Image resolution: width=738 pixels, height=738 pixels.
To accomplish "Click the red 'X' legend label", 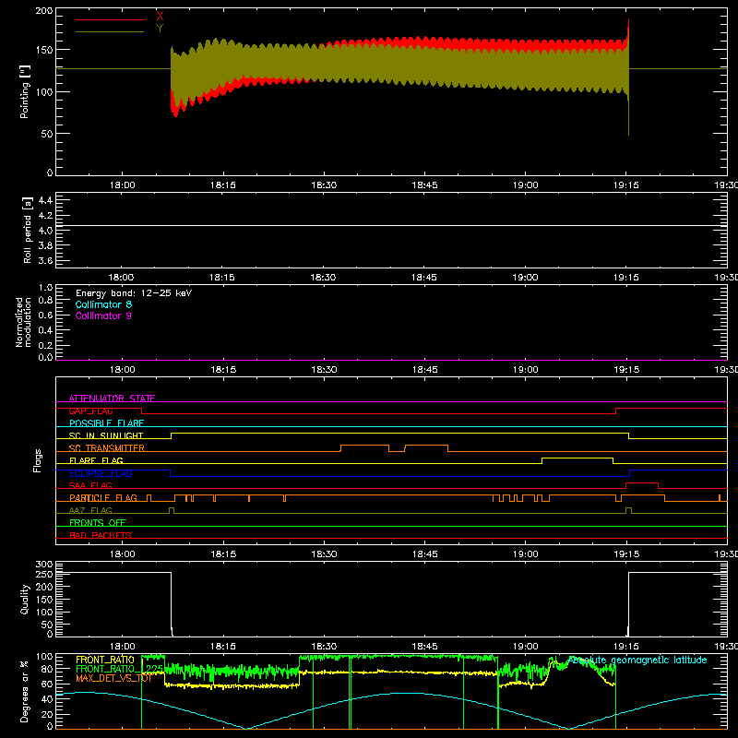I will pyautogui.click(x=160, y=16).
